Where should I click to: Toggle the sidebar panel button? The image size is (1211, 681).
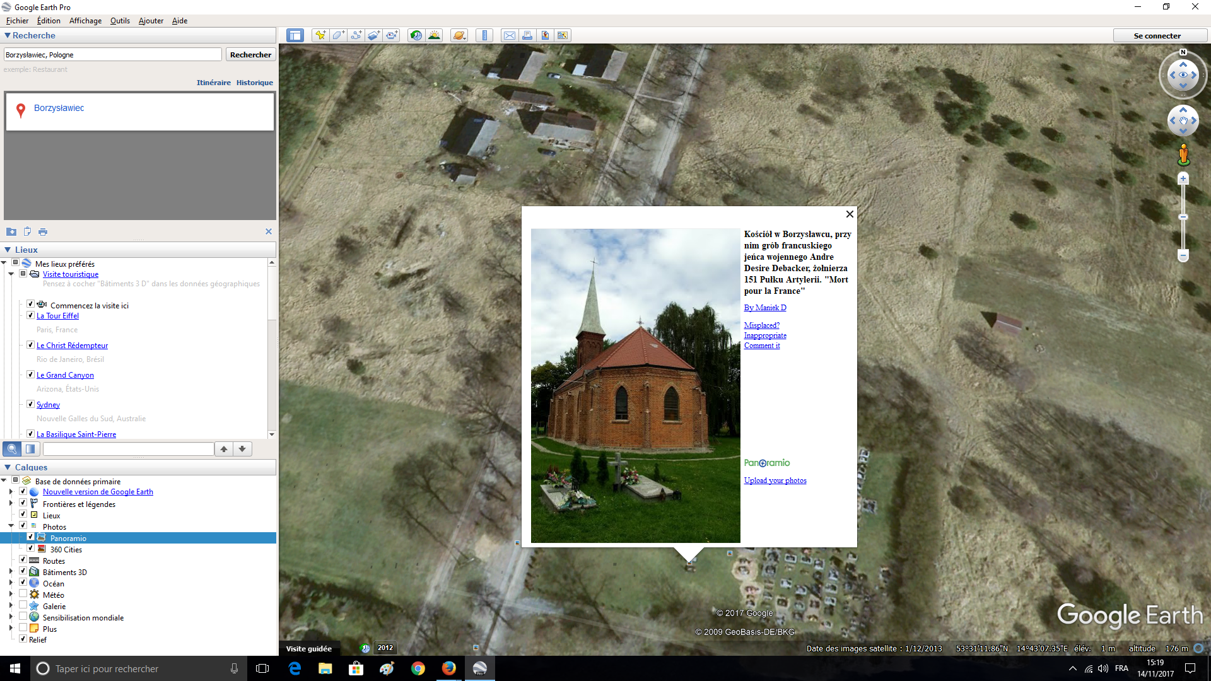click(x=295, y=35)
